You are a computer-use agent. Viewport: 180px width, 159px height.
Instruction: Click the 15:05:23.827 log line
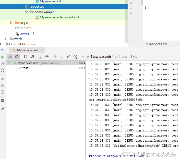[x=134, y=74]
